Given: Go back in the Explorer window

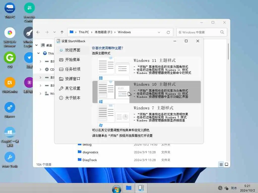Looking at the screenshot, I should click(38, 32).
